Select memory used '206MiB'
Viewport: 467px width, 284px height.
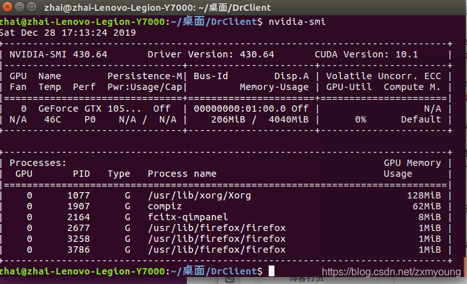228,119
